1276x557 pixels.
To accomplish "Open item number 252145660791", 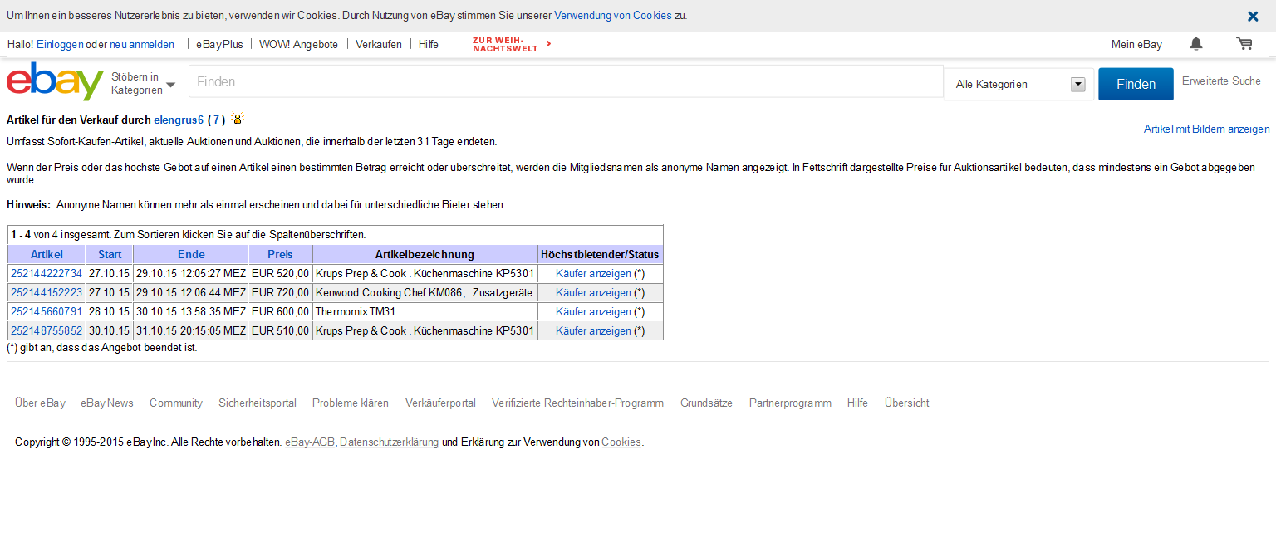I will point(47,312).
